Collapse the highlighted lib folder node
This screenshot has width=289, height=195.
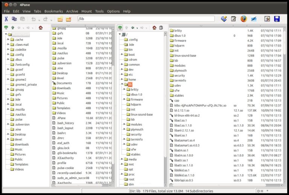pos(122,84)
